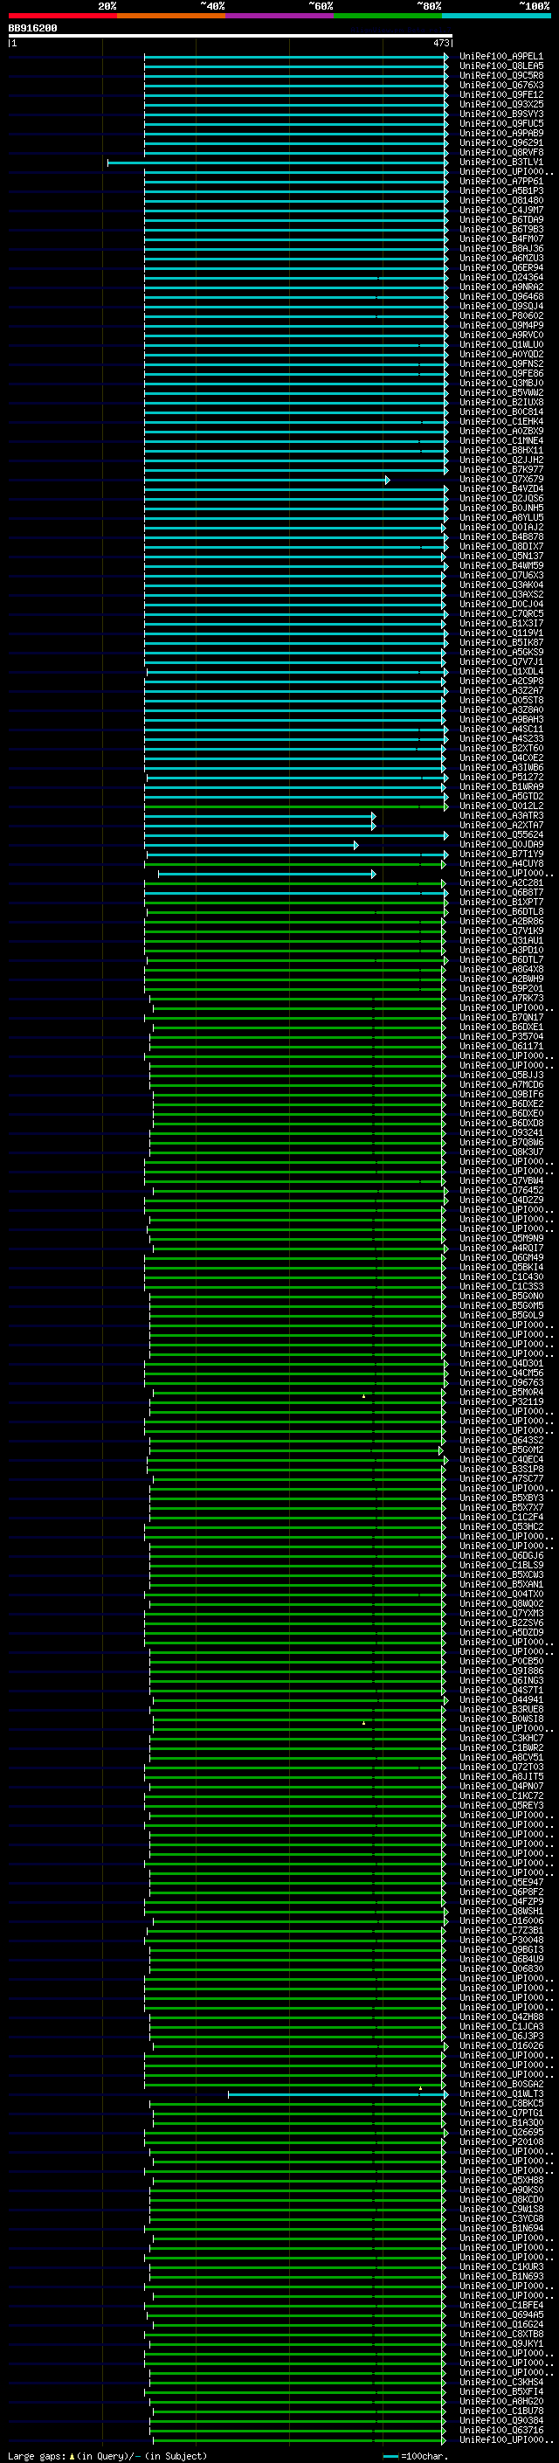Select hit UniRef100_B8AJ36
Image resolution: width=559 pixels, height=2463 pixels.
click(x=500, y=250)
